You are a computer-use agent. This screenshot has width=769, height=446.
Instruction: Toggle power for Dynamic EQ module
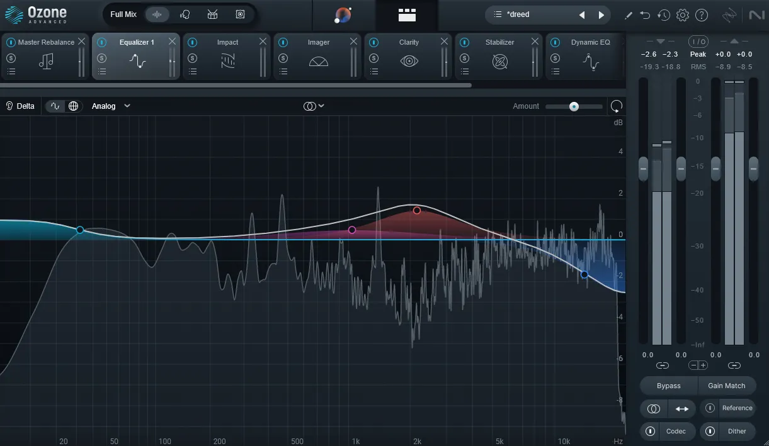555,42
